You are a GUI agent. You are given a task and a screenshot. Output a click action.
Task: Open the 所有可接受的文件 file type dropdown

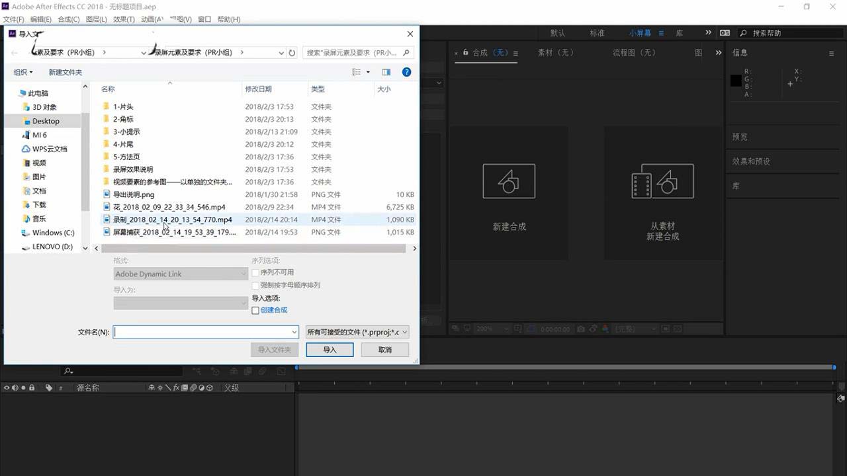coord(357,332)
